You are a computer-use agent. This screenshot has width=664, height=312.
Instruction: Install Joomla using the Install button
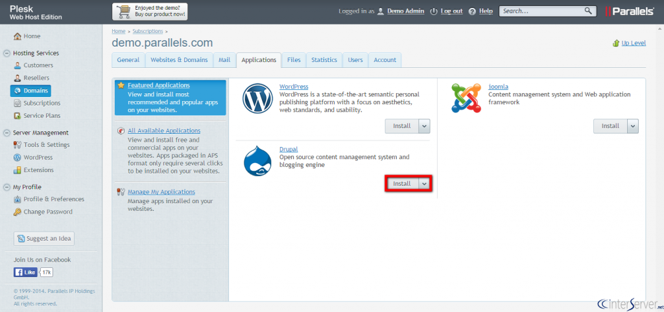click(x=611, y=126)
